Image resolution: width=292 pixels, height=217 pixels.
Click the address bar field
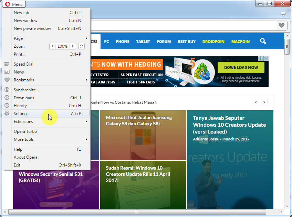[183, 25]
